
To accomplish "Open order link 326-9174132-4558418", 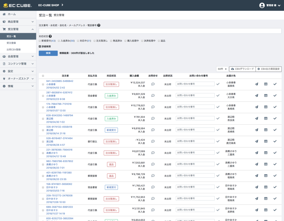I will 59,127.
